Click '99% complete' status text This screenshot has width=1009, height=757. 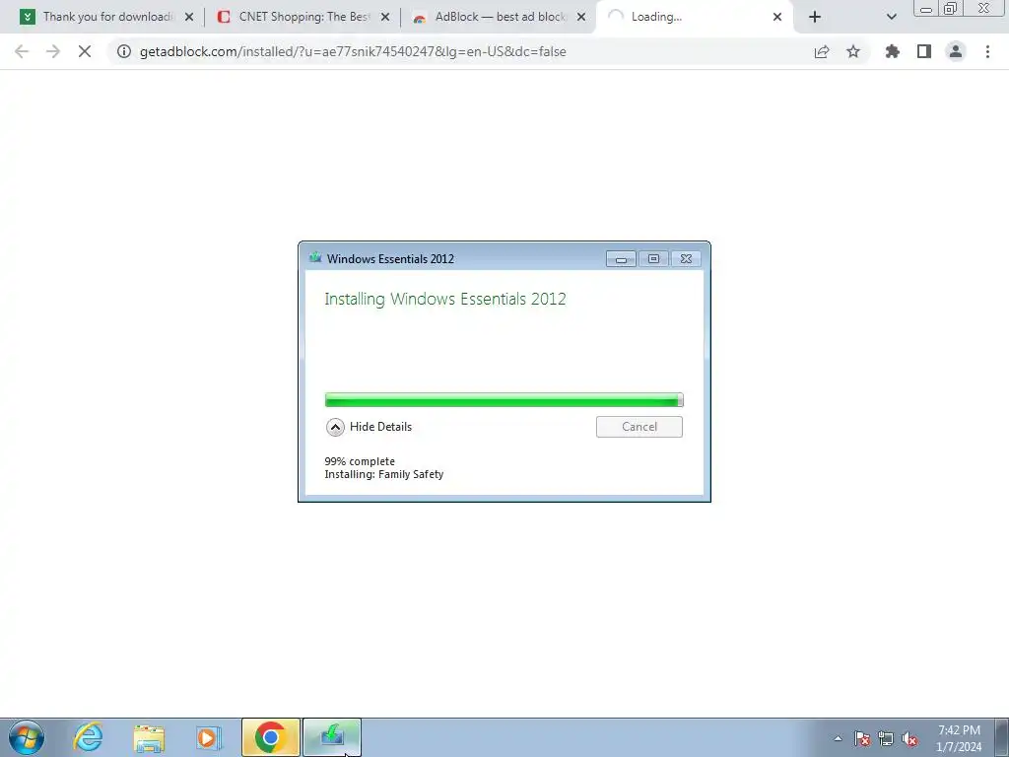coord(360,461)
